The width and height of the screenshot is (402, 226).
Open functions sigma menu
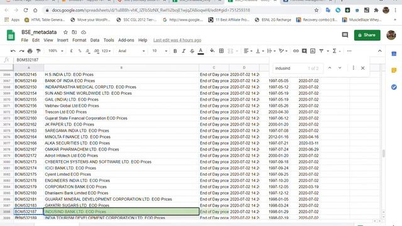click(x=334, y=51)
